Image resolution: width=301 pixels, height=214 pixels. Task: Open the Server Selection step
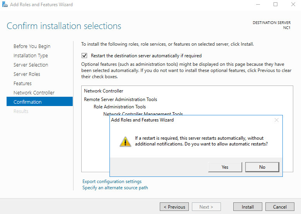click(31, 65)
